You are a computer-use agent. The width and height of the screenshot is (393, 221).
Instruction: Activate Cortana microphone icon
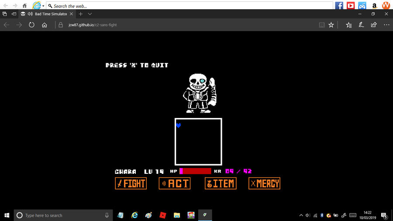(107, 215)
